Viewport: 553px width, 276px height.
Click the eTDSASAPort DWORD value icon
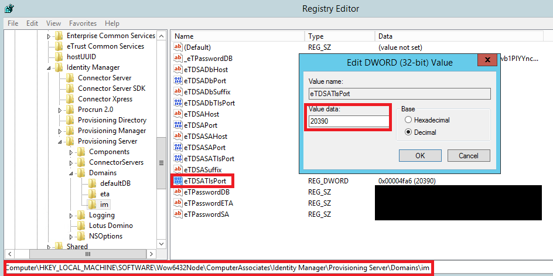(x=178, y=147)
